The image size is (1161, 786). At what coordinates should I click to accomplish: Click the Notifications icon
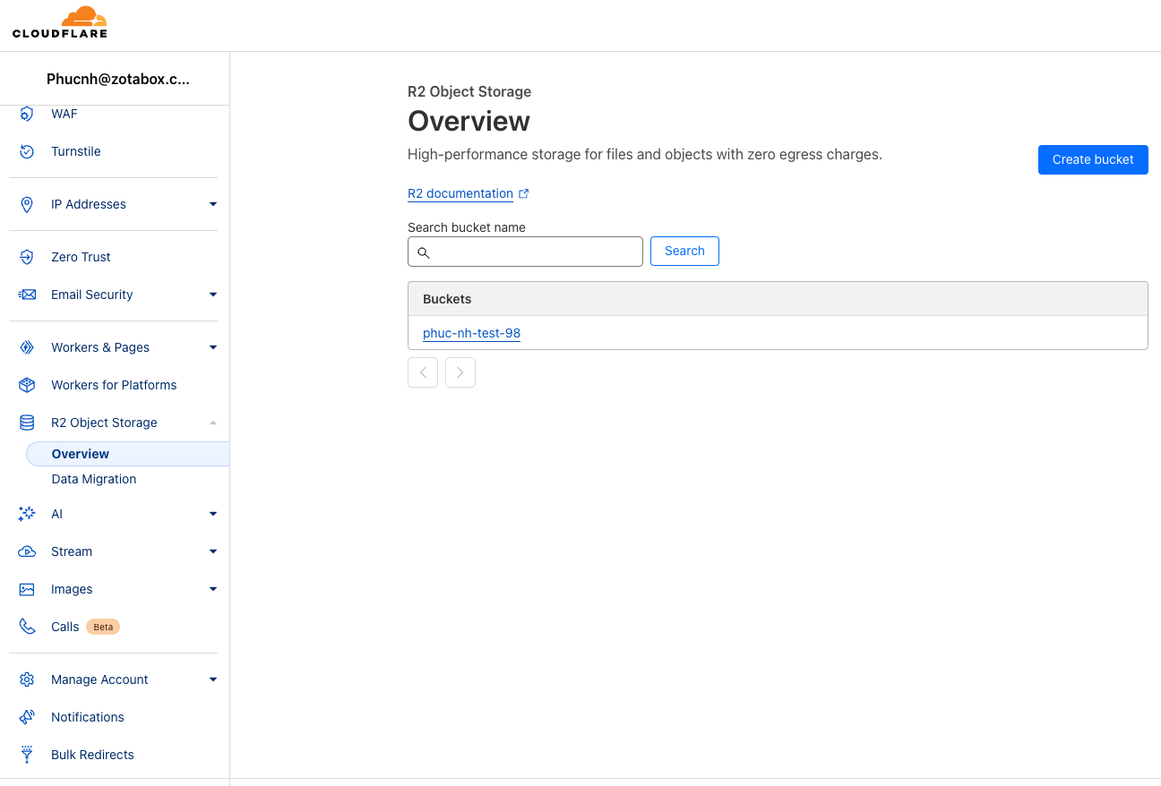(27, 717)
